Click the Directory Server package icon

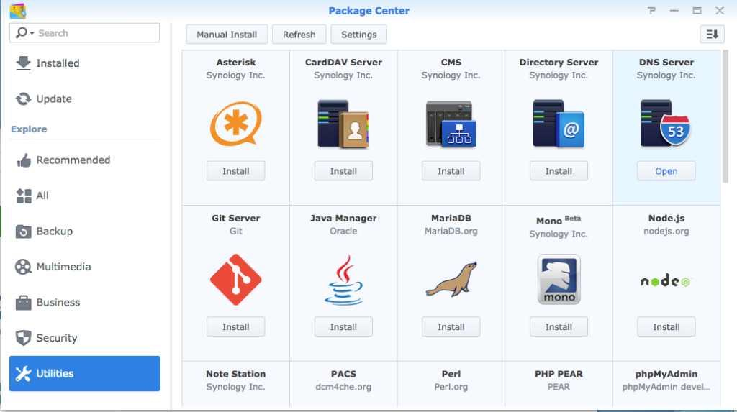click(559, 124)
